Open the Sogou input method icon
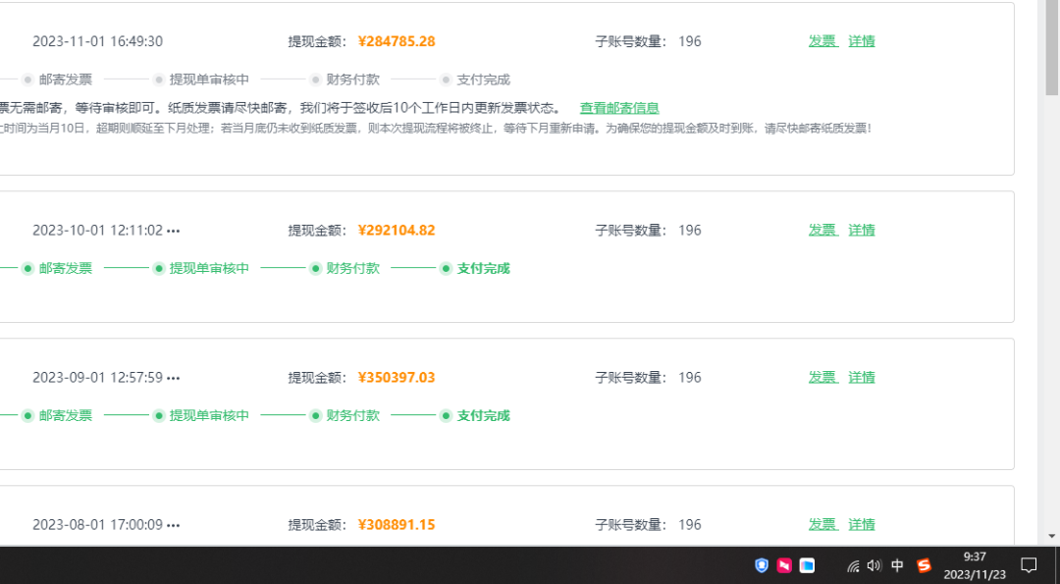This screenshot has height=584, width=1060. point(924,565)
